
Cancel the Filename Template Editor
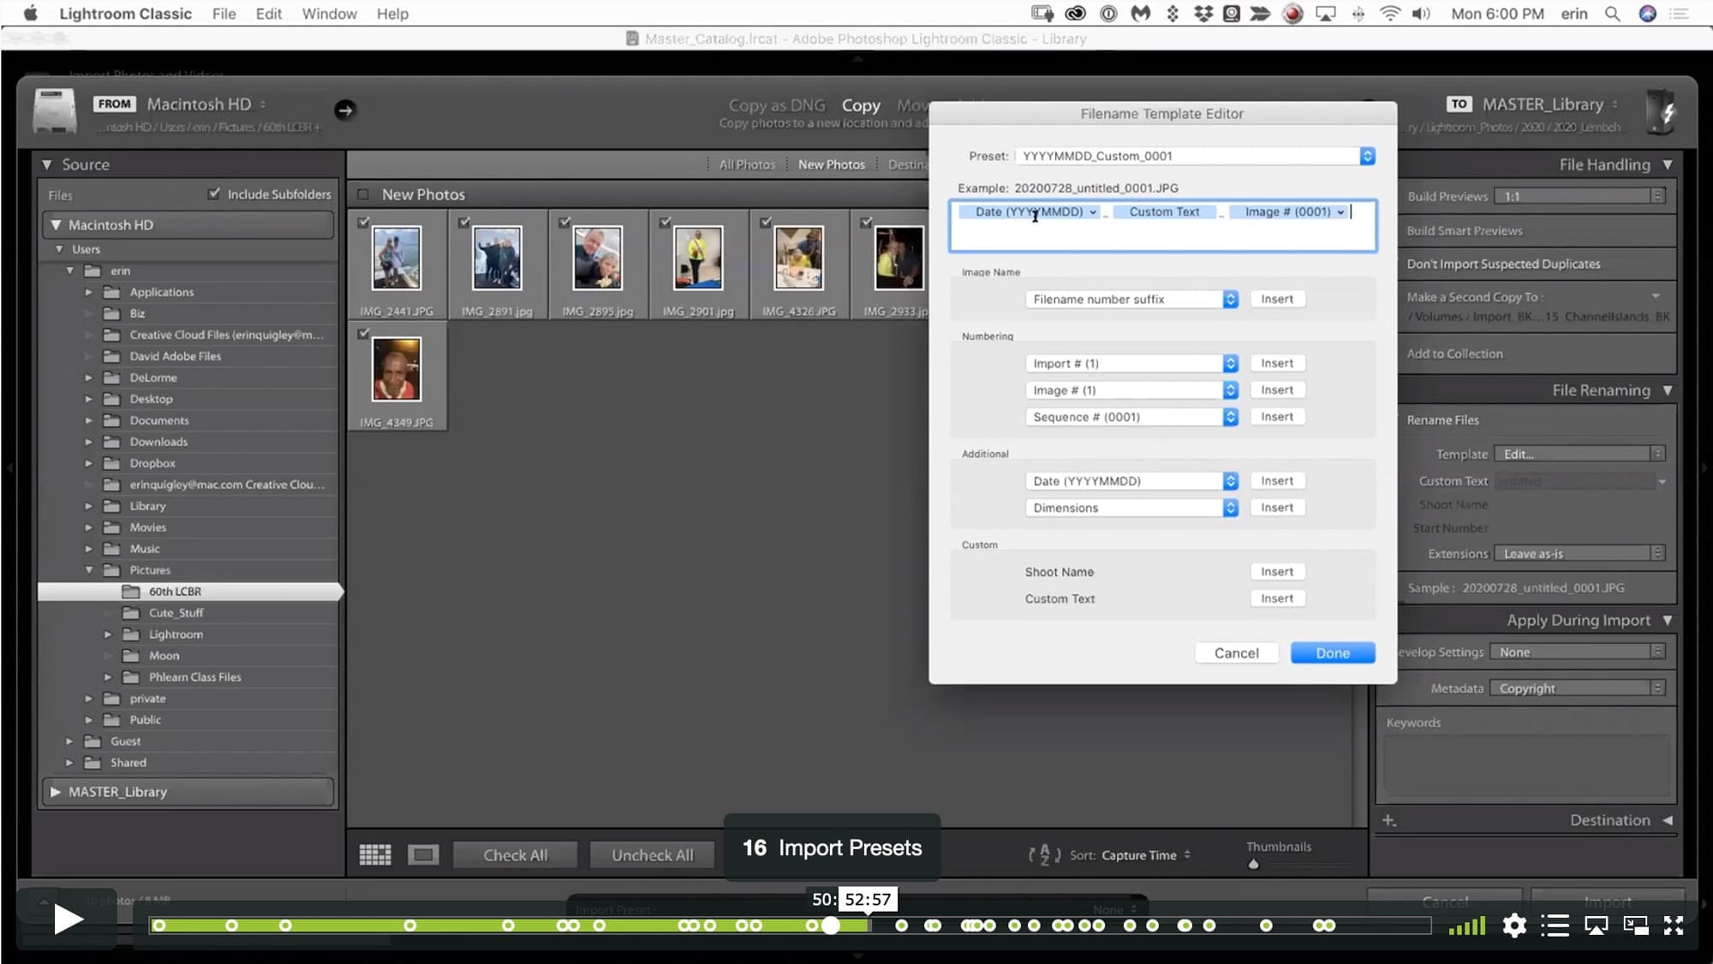pos(1236,653)
